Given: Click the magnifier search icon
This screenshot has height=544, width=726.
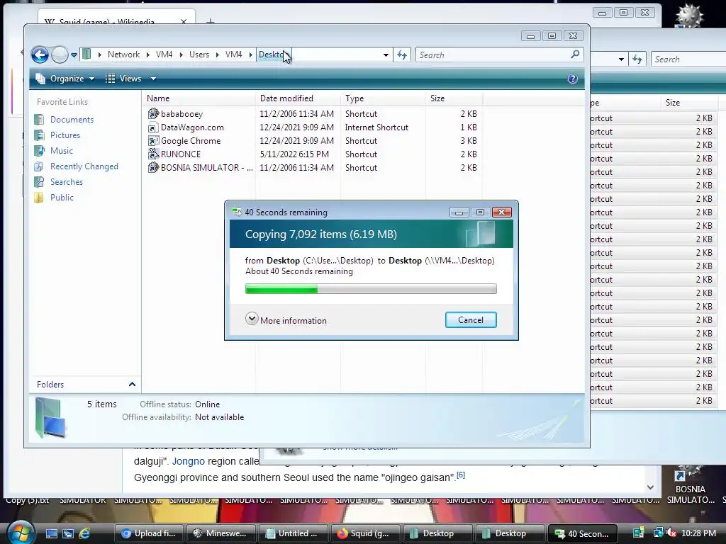Looking at the screenshot, I should 575,55.
